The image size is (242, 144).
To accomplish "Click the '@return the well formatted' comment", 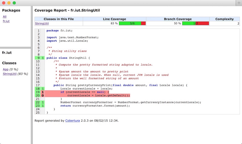I will [x=97, y=78].
